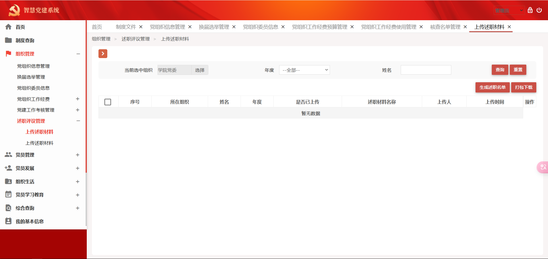Open 党组织信息管理 in the sidebar
Viewport: 548px width, 259px height.
pyautogui.click(x=33, y=66)
